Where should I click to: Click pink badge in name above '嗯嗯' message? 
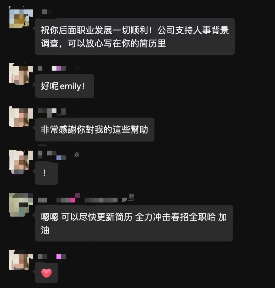(73, 200)
